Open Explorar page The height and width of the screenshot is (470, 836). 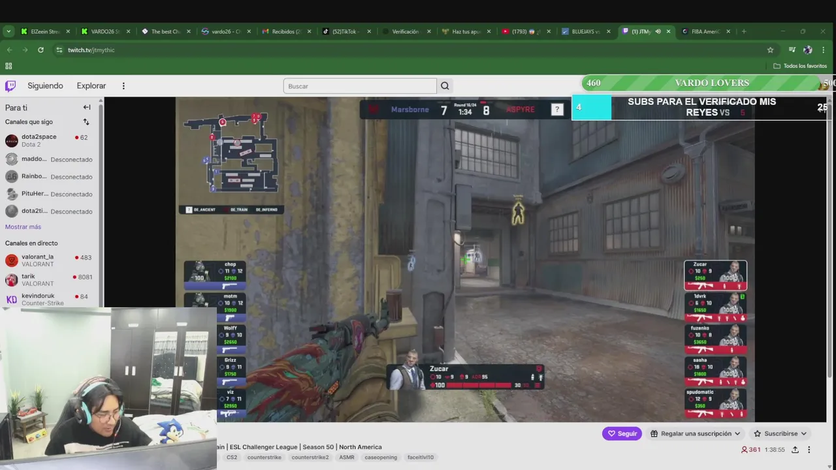91,86
